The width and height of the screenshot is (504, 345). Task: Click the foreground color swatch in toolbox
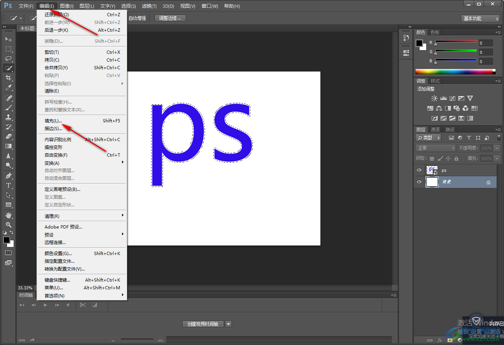pyautogui.click(x=7, y=240)
